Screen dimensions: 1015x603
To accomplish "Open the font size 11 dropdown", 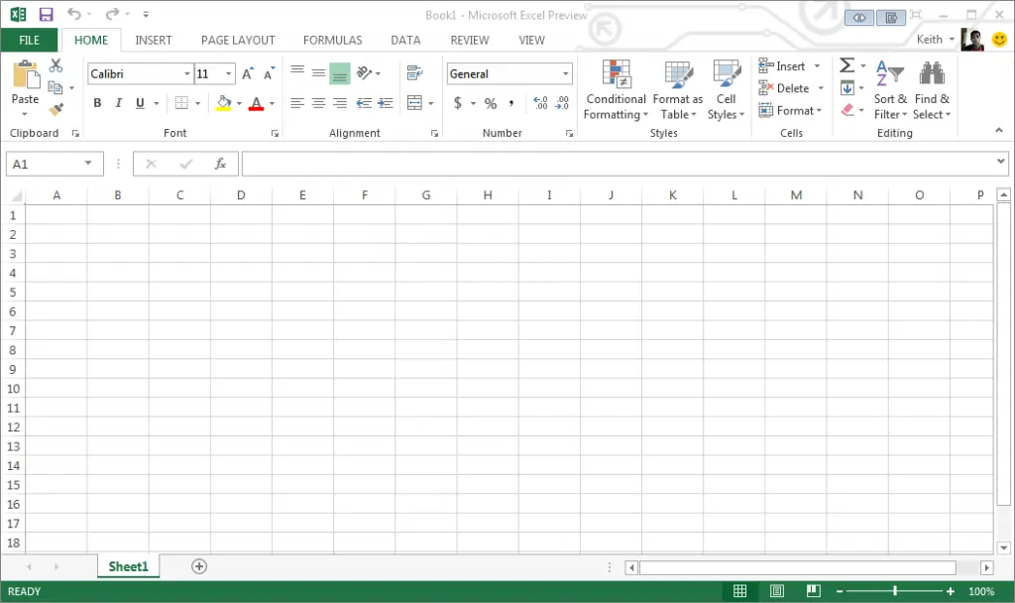I will [229, 73].
